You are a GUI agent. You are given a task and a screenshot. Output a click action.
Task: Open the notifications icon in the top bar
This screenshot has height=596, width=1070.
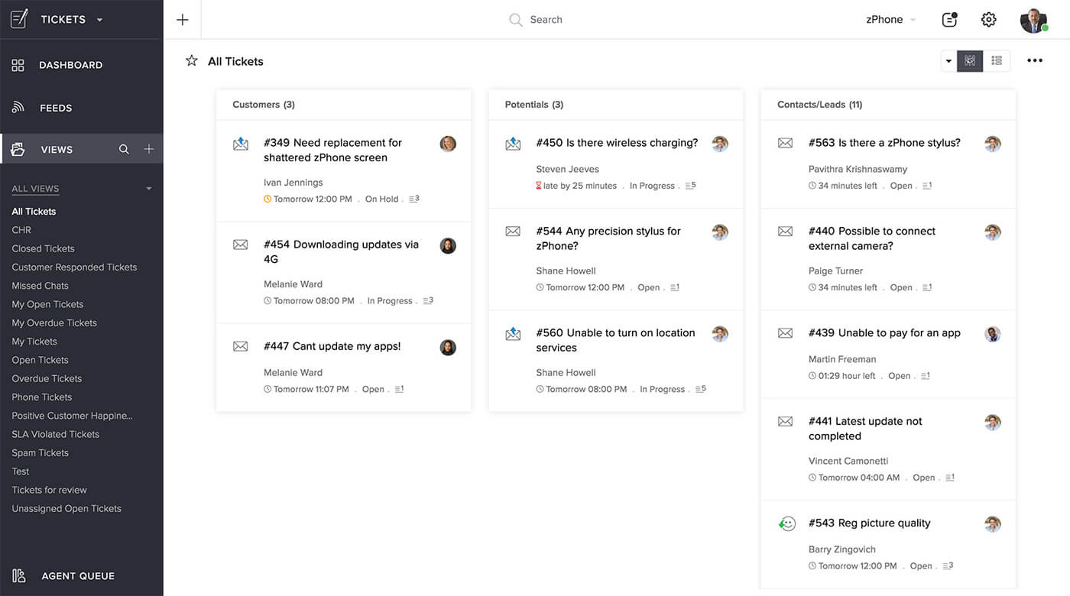(949, 20)
